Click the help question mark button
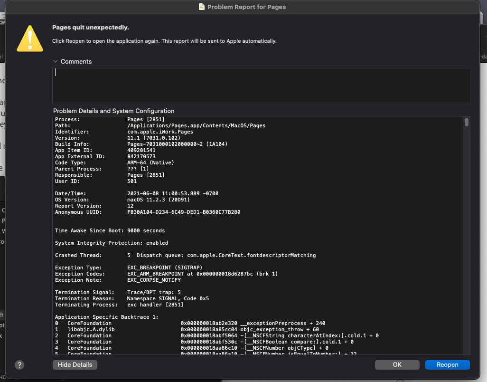Viewport: 487px width, 382px height. [19, 365]
